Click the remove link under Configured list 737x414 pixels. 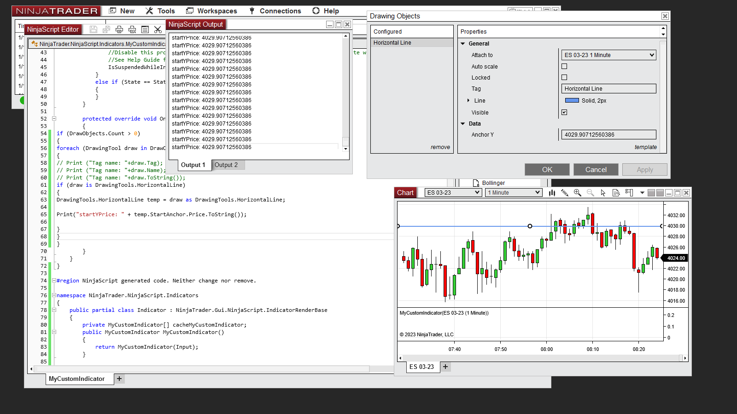click(440, 147)
